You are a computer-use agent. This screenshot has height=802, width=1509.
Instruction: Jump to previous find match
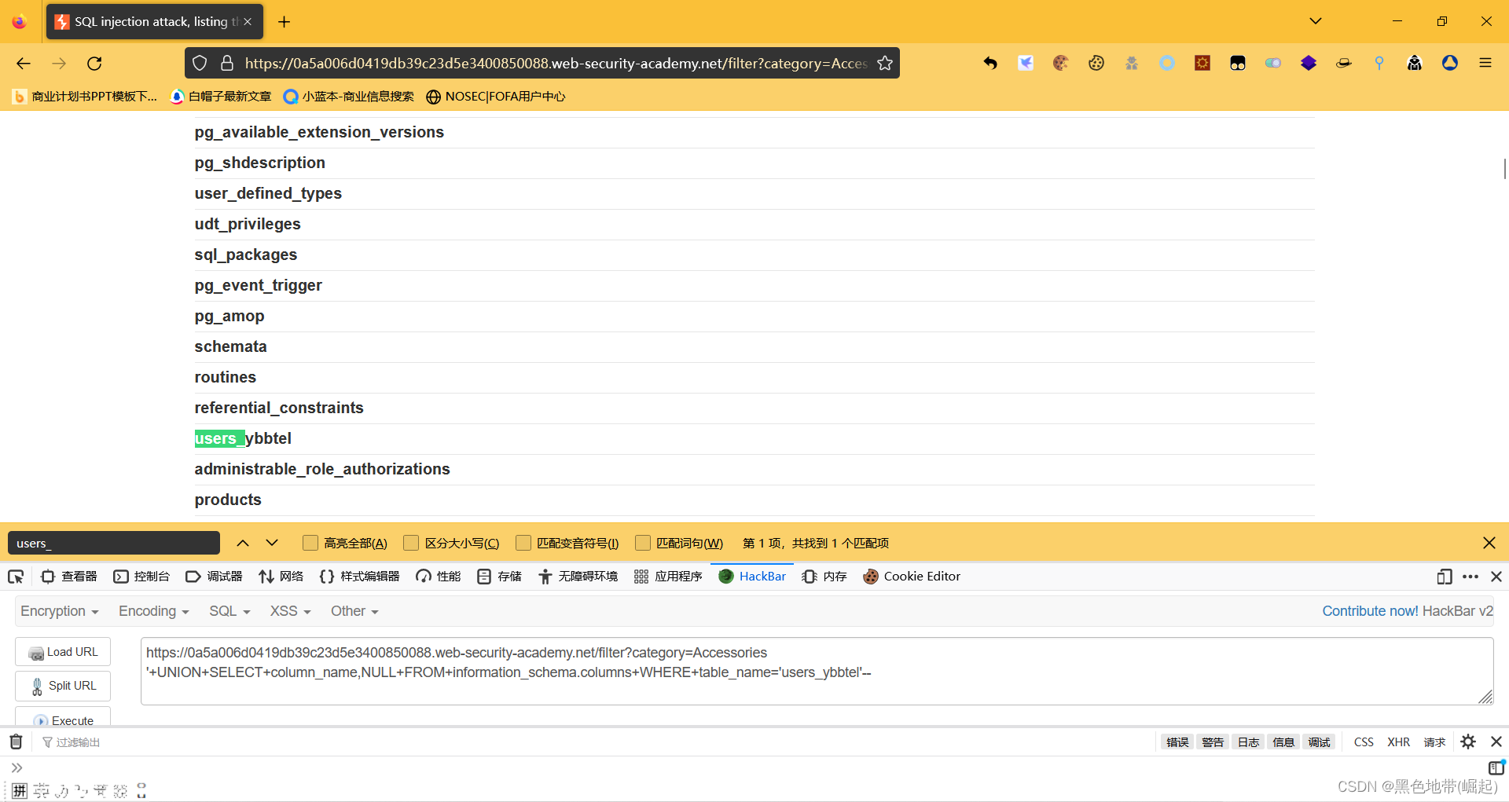243,543
